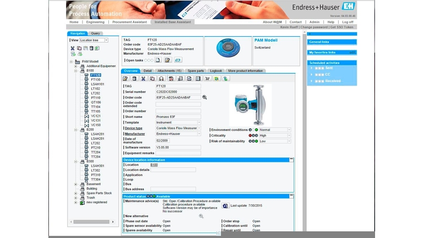Open the edit task icon next to Open tasks
Viewport: 424px width, 238px height.
click(x=168, y=60)
